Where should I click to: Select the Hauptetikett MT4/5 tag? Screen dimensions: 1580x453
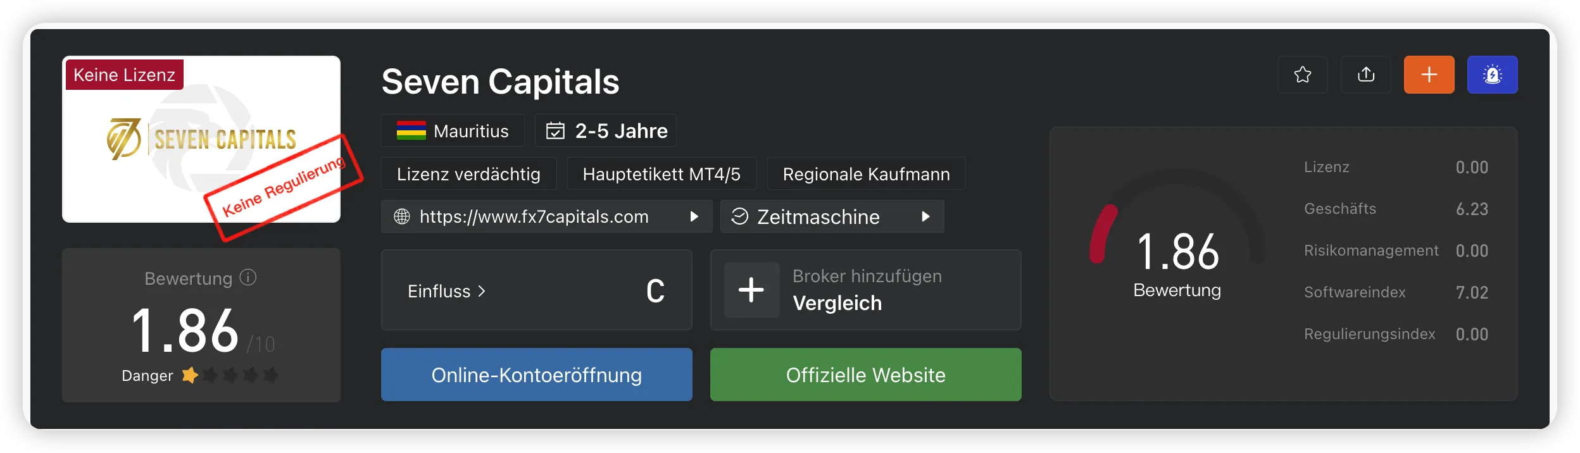(x=661, y=174)
